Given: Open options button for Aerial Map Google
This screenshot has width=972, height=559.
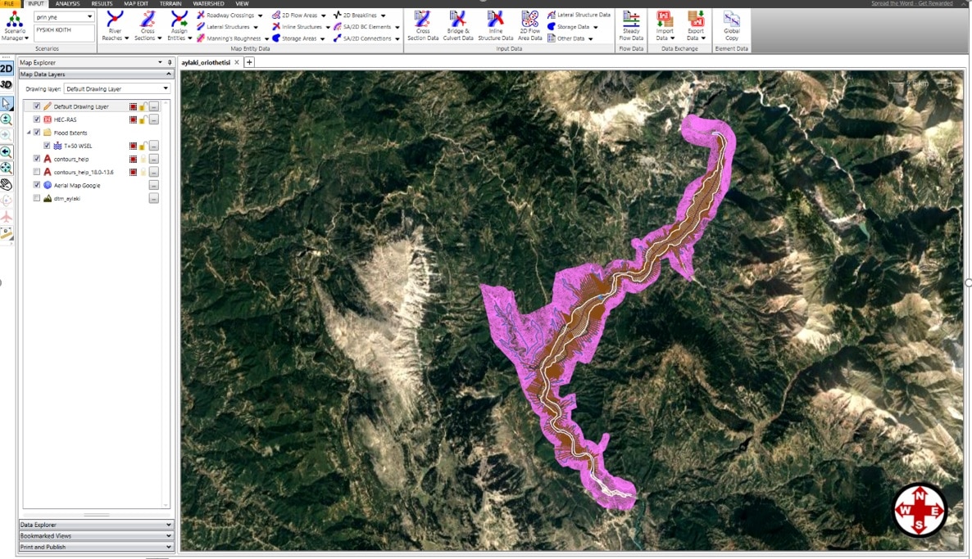Looking at the screenshot, I should (154, 185).
